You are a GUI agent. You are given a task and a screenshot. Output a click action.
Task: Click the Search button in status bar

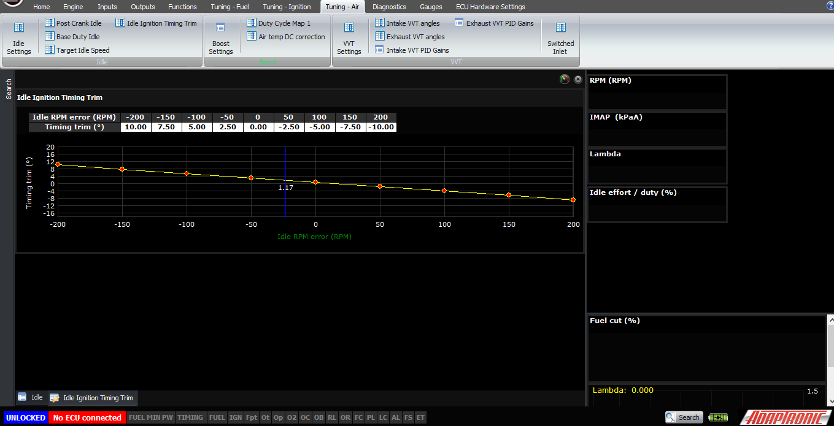coord(684,417)
